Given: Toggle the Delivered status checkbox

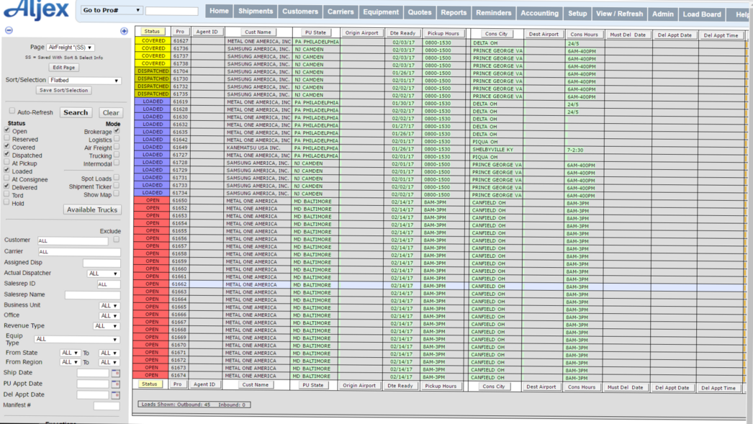Looking at the screenshot, I should pos(6,186).
